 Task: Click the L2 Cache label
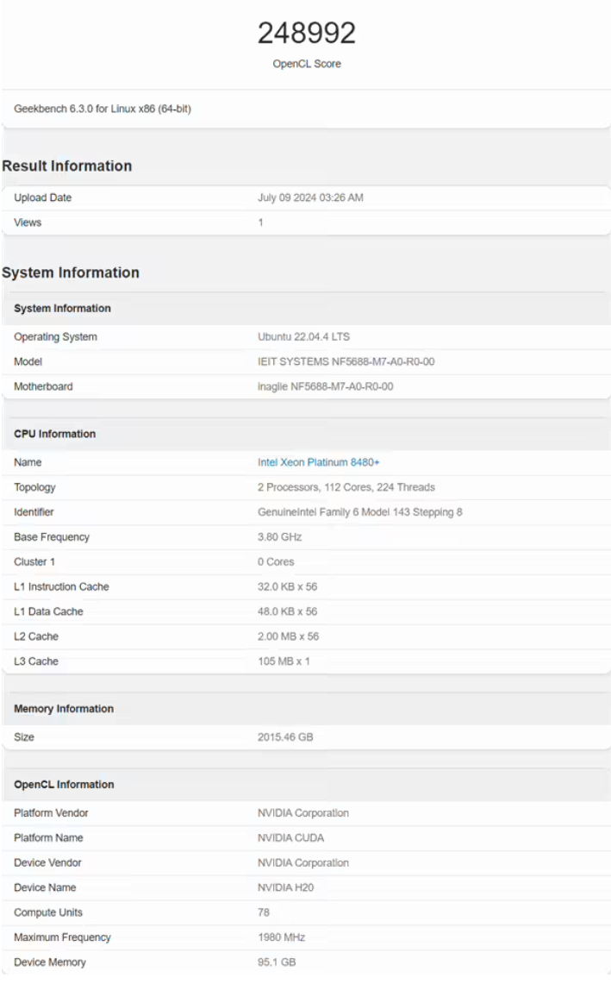[x=35, y=636]
